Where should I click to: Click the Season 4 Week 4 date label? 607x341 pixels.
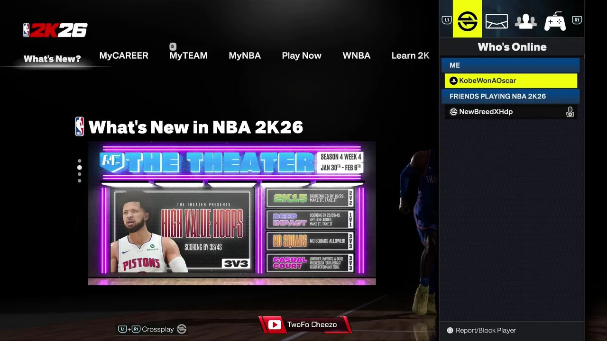tap(340, 162)
